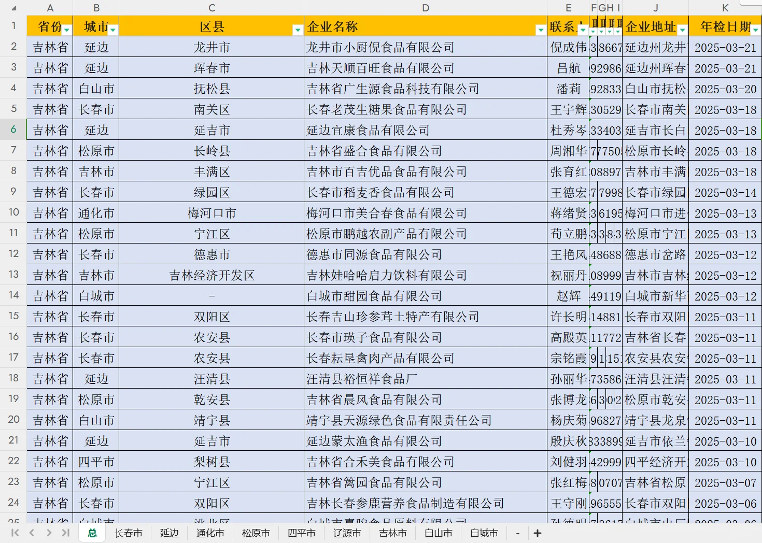The image size is (762, 543).
Task: Switch to the sheet tab named "-"
Action: [517, 533]
